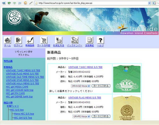Screen dimensions: 159x125
Task: Click the 型番280190424502 model number text
Action: 79,102
